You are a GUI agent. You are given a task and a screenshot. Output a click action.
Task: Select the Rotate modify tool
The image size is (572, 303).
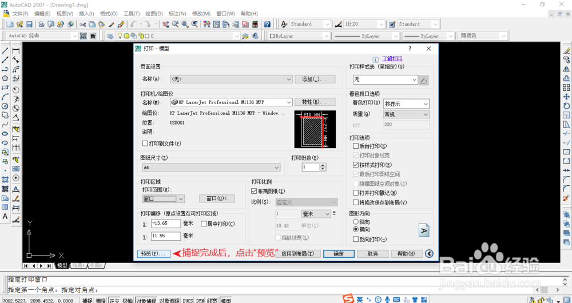[x=566, y=106]
